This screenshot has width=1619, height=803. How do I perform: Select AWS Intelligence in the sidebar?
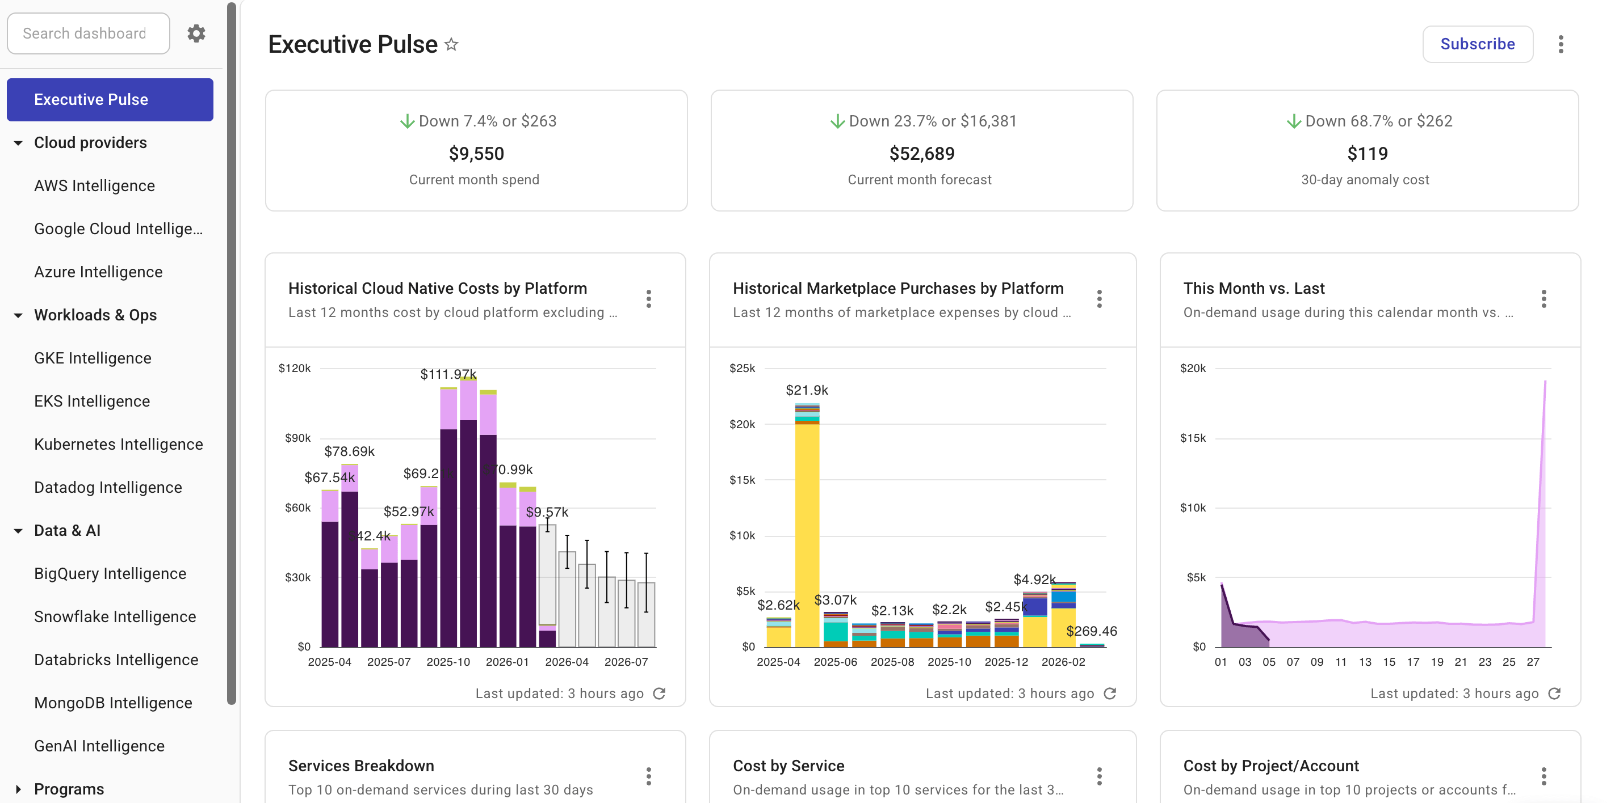pyautogui.click(x=94, y=186)
